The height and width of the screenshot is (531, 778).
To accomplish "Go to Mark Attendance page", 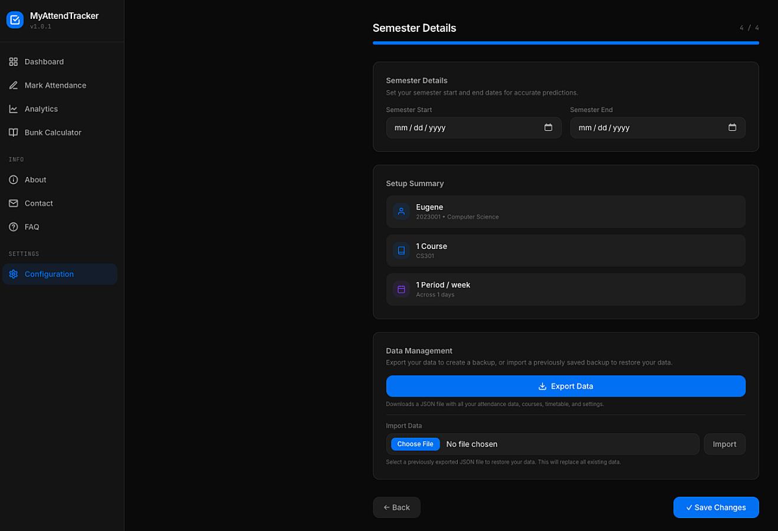I will click(60, 85).
